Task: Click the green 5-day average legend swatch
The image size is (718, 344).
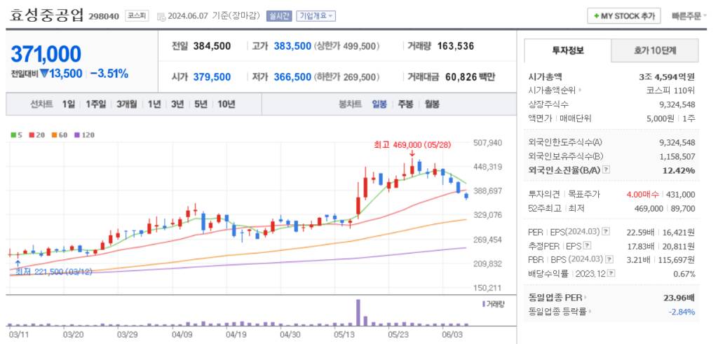Action: click(13, 135)
